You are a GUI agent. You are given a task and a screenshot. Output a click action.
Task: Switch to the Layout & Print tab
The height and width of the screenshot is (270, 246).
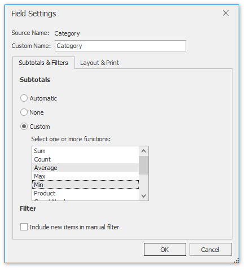99,63
